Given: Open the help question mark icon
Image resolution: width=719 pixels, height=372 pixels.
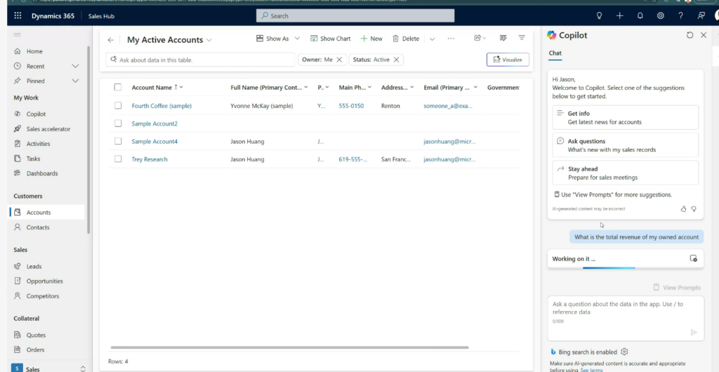Looking at the screenshot, I should pyautogui.click(x=680, y=15).
